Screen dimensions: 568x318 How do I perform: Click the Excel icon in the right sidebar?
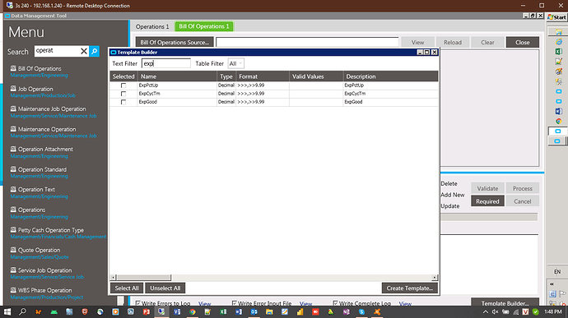(558, 52)
